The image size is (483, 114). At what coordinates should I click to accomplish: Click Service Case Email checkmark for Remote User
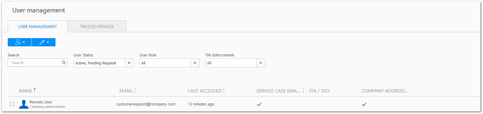click(x=259, y=104)
